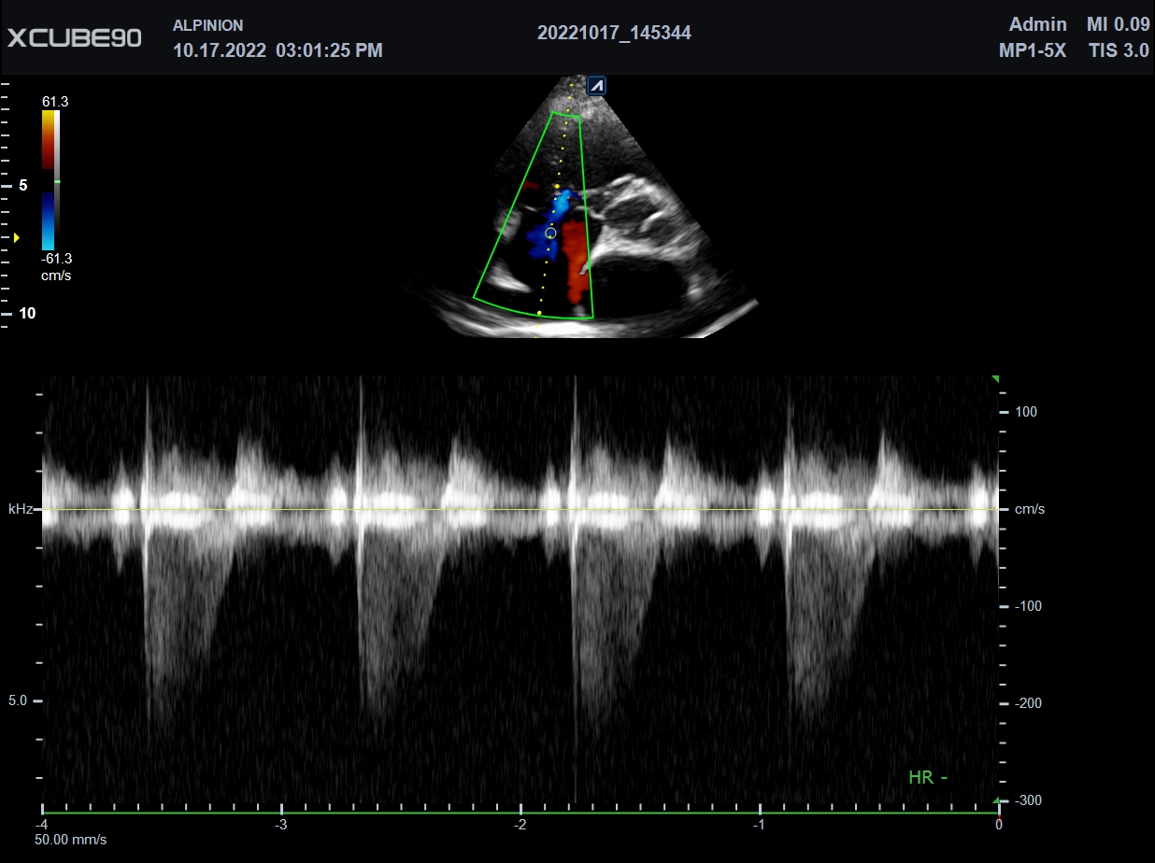Click the XCUBE90 logo
Image resolution: width=1155 pixels, height=863 pixels.
pyautogui.click(x=75, y=37)
